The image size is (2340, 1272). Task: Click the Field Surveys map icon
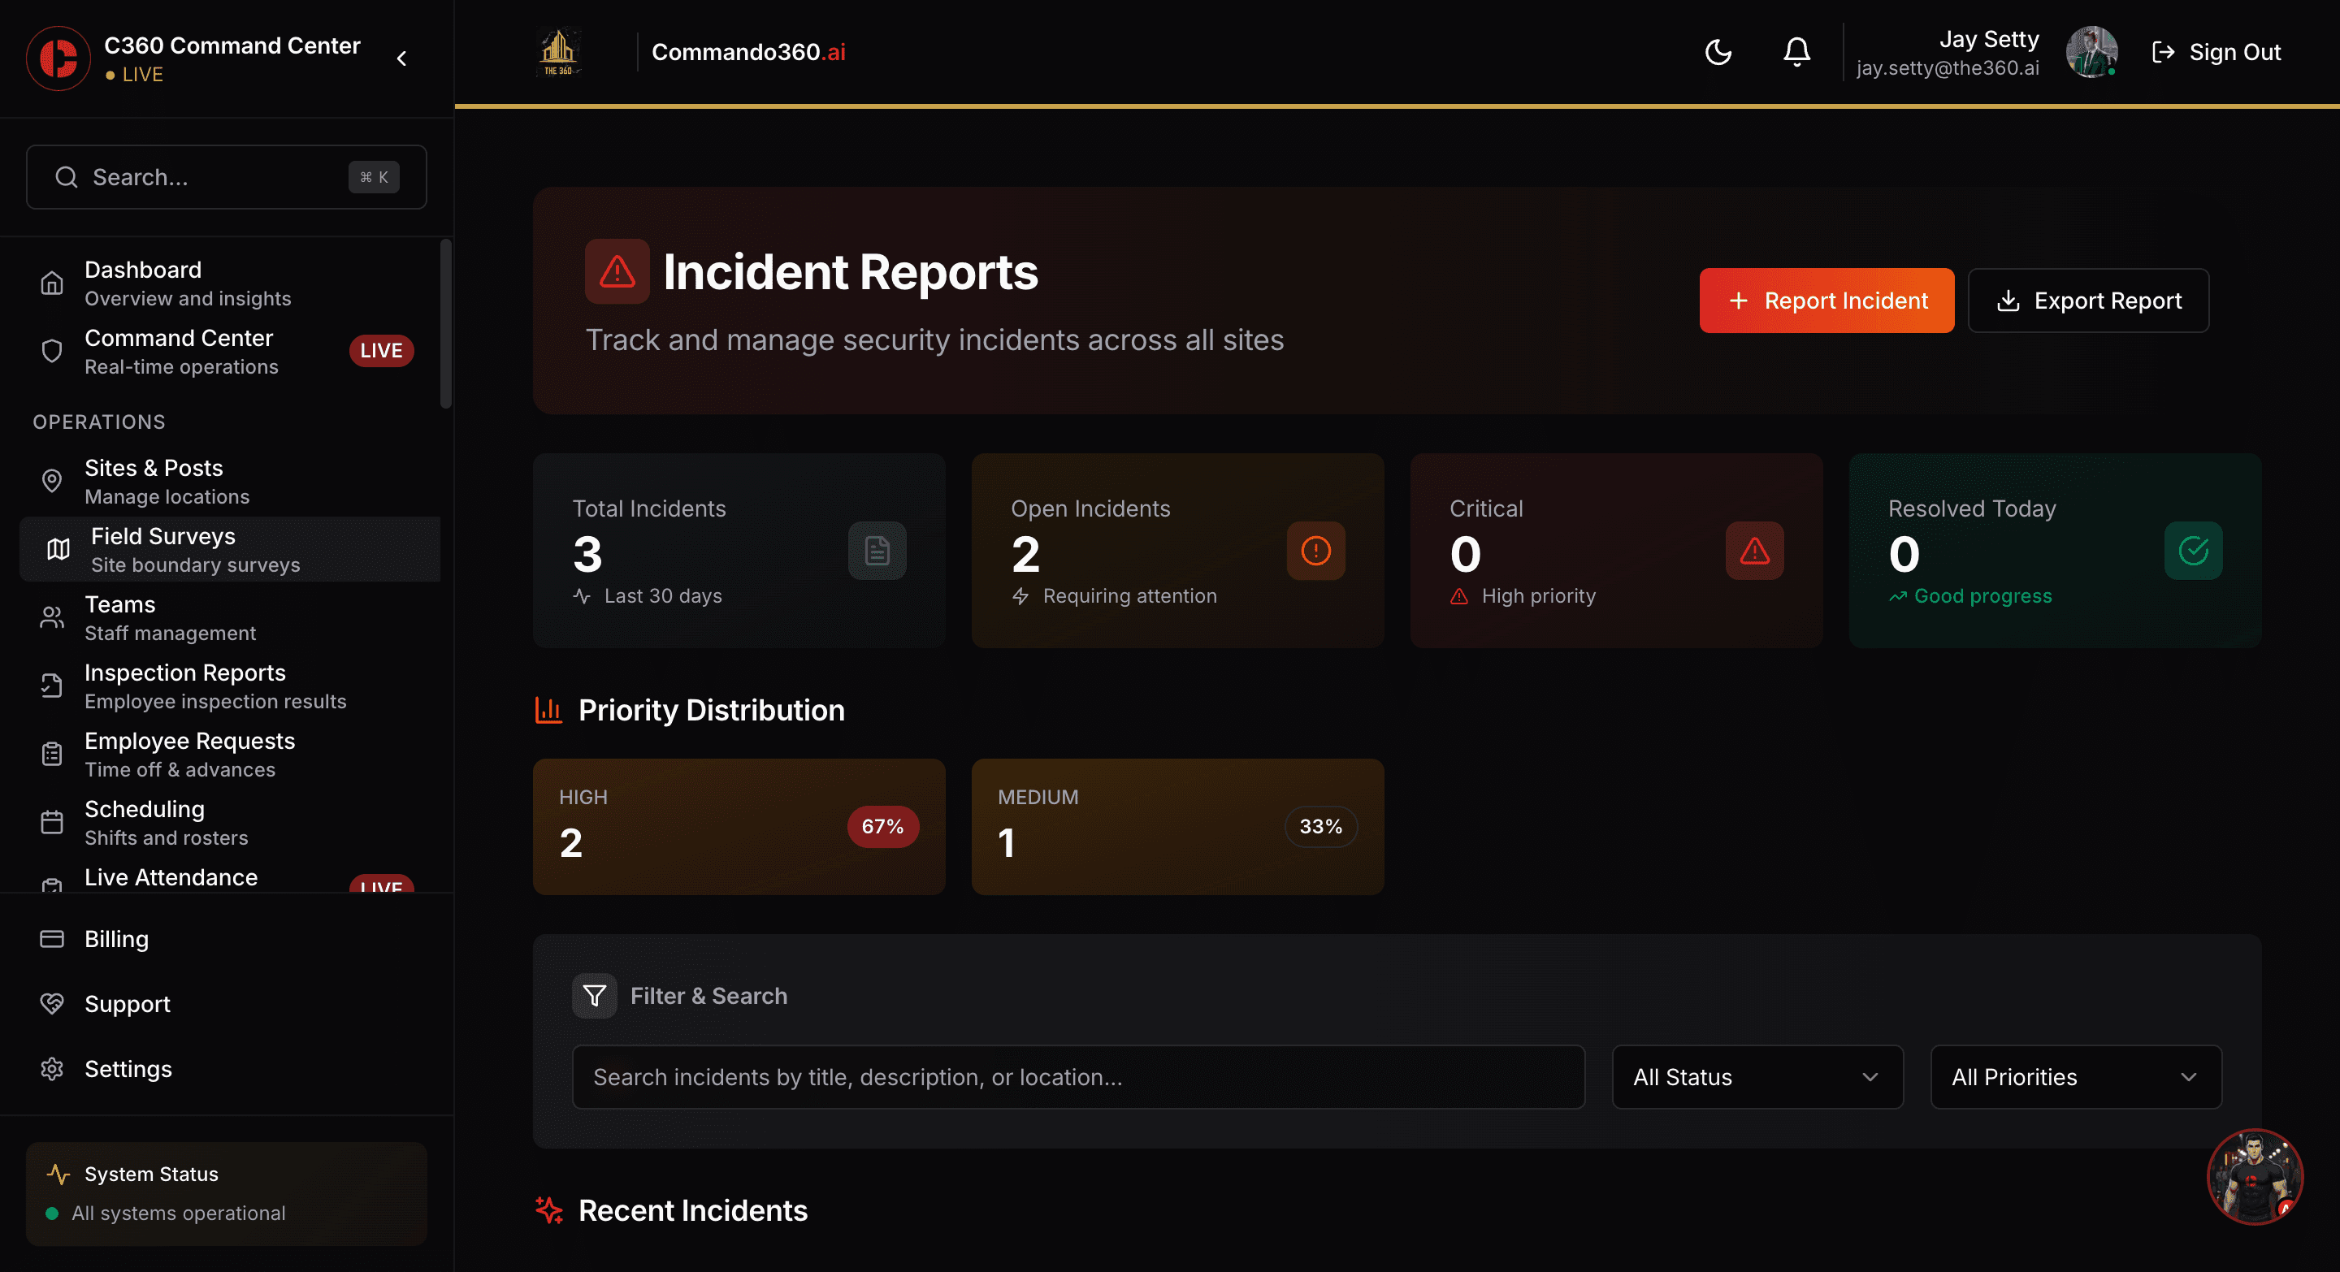56,548
